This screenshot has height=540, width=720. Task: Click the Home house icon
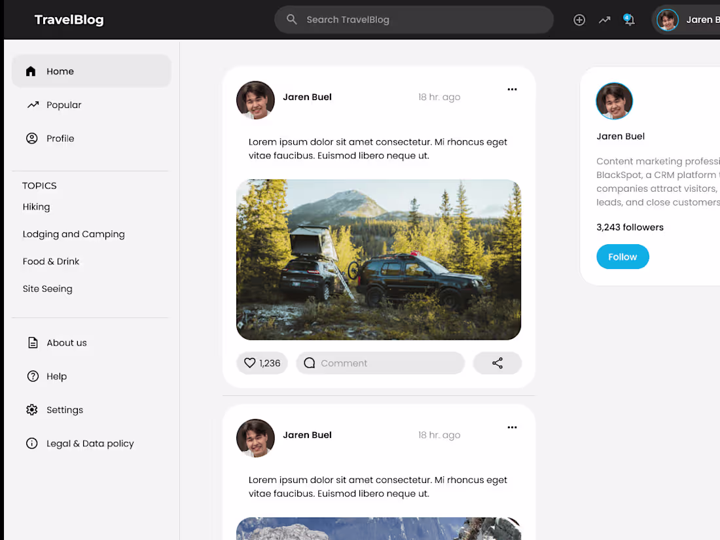(x=31, y=71)
